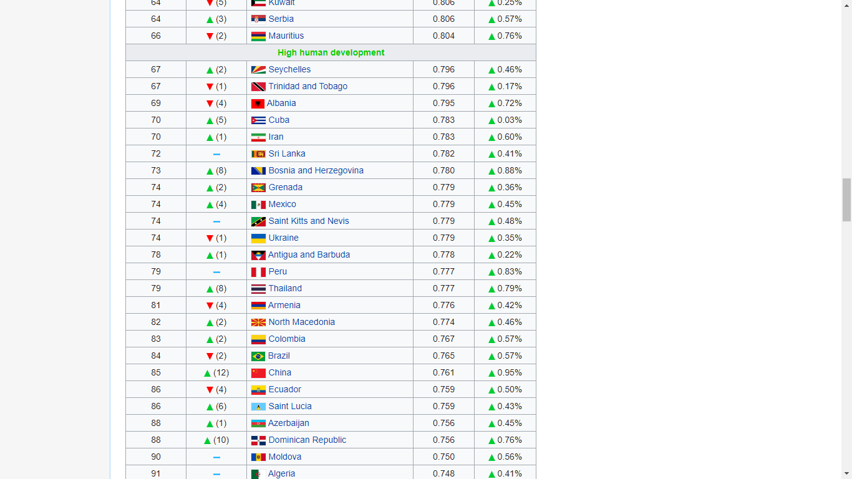Viewport: 852px width, 479px height.
Task: Open the Grenada link
Action: (286, 188)
